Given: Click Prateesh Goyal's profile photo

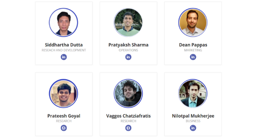Looking at the screenshot, I should click(x=63, y=93).
